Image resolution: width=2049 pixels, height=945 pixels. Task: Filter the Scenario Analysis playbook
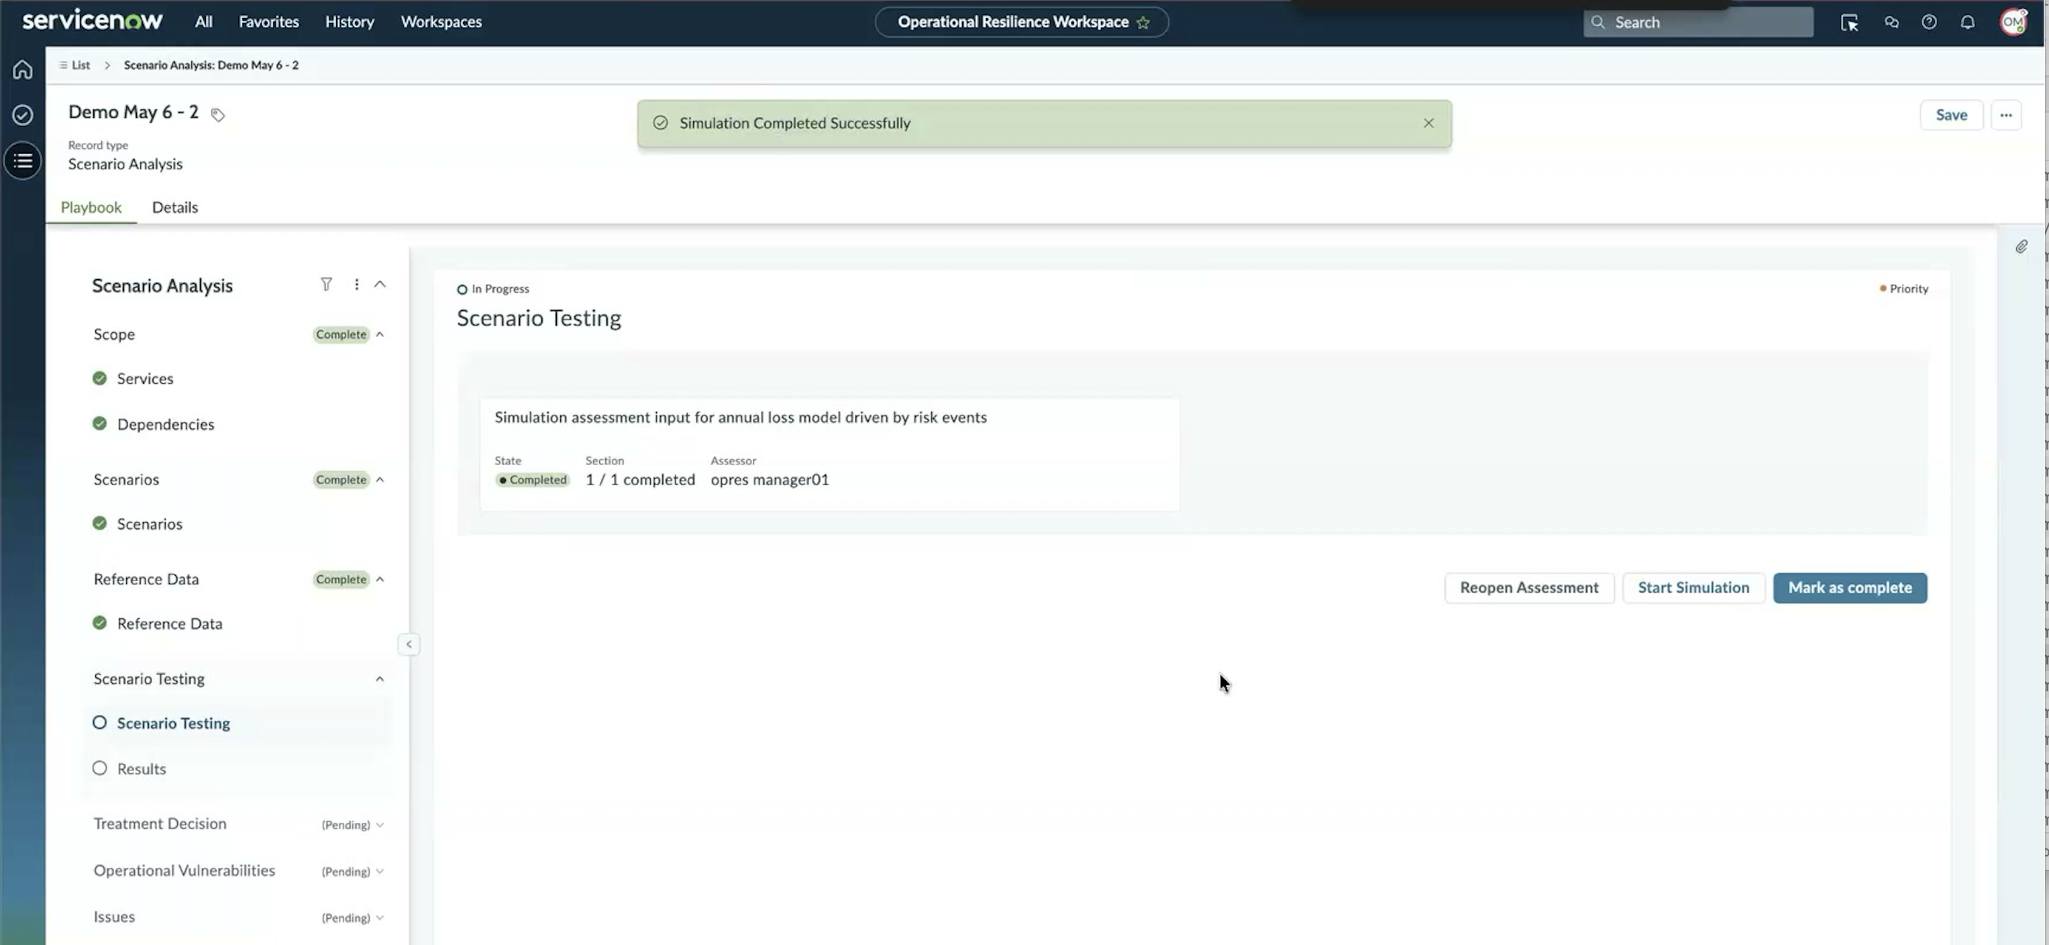click(326, 284)
